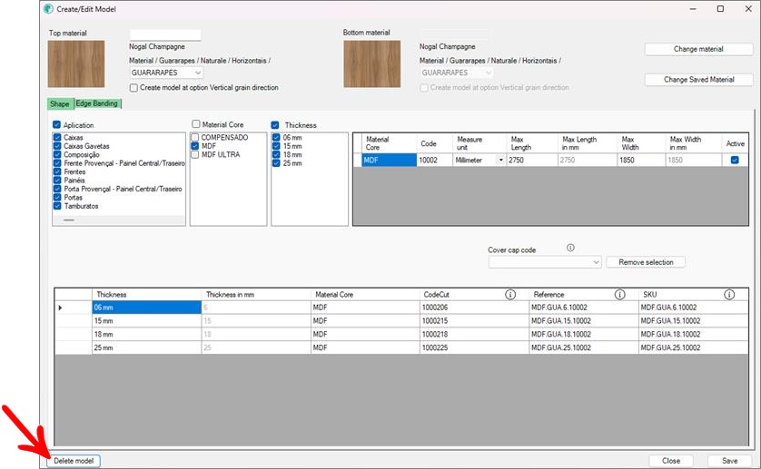Toggle the COMPENSADO material core checkbox
761x469 pixels.
coord(195,137)
